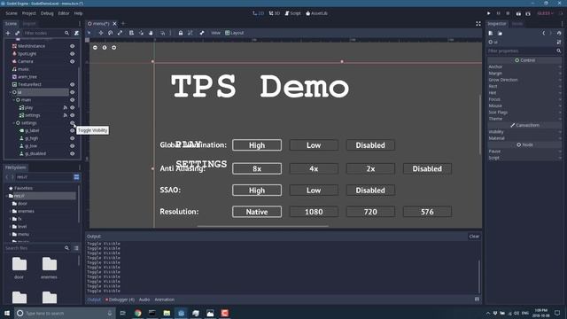The image size is (567, 319).
Task: Reset viewport zoom with center button
Action: [x=105, y=47]
